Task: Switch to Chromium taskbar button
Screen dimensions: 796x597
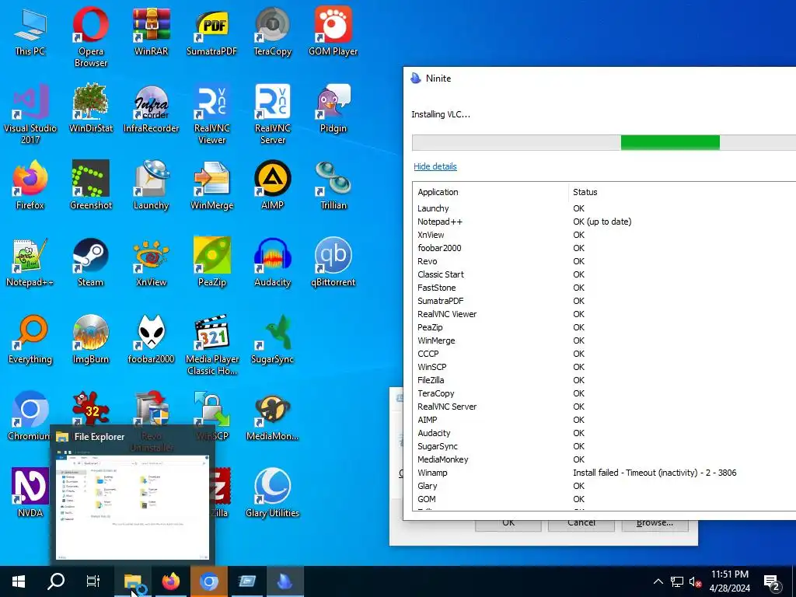Action: tap(208, 581)
